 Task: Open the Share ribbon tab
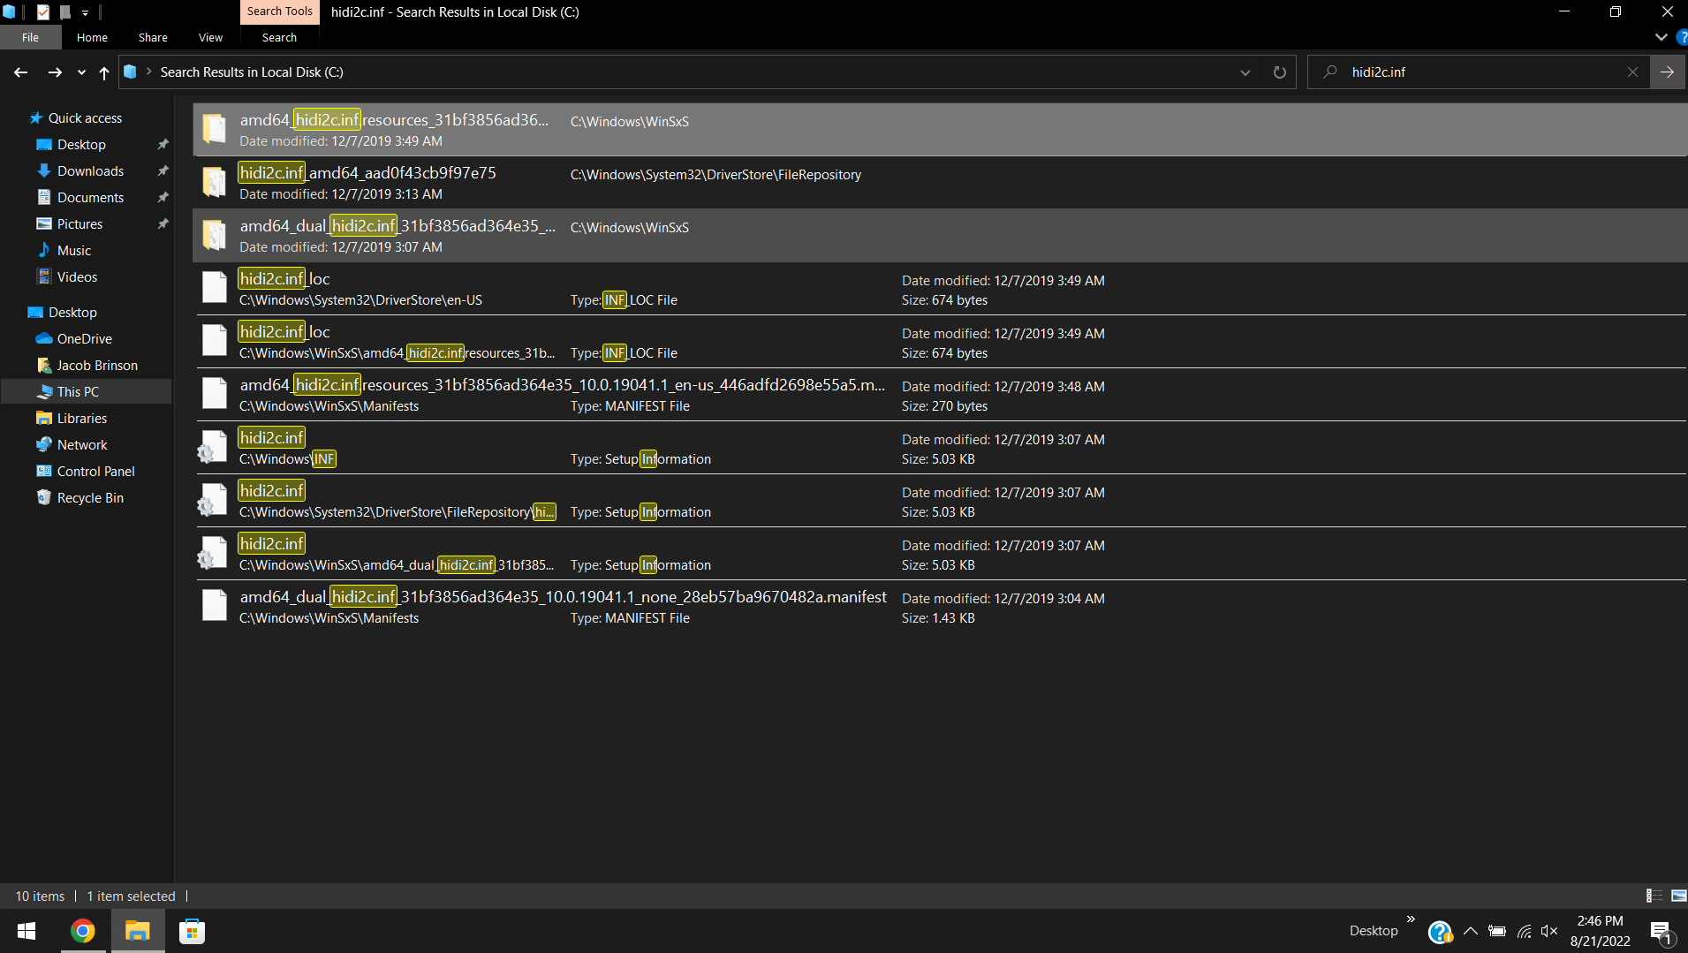coord(153,37)
